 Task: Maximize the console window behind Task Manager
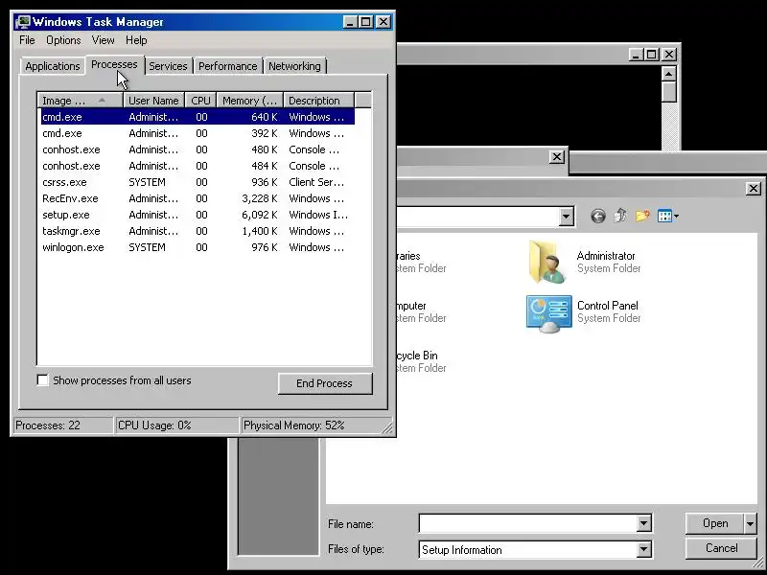[652, 55]
